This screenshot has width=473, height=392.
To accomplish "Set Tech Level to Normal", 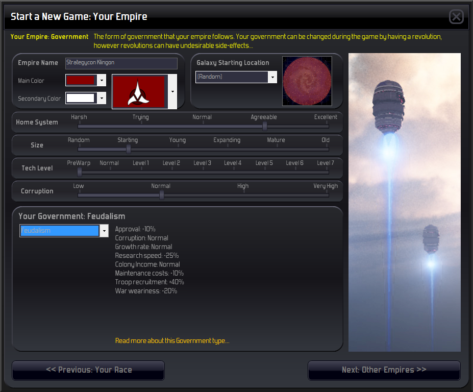I will (x=109, y=163).
